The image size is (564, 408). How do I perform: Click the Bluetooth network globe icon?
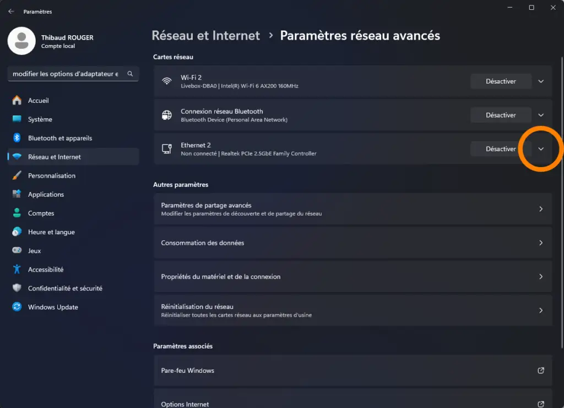[x=166, y=115]
